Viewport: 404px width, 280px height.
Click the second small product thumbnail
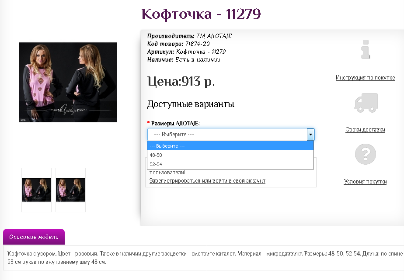coord(70,190)
